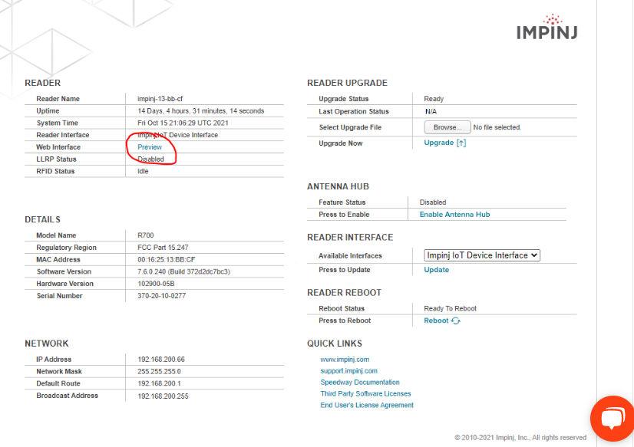This screenshot has height=447, width=634.
Task: Click the Press to Enable label
Action: 344,215
